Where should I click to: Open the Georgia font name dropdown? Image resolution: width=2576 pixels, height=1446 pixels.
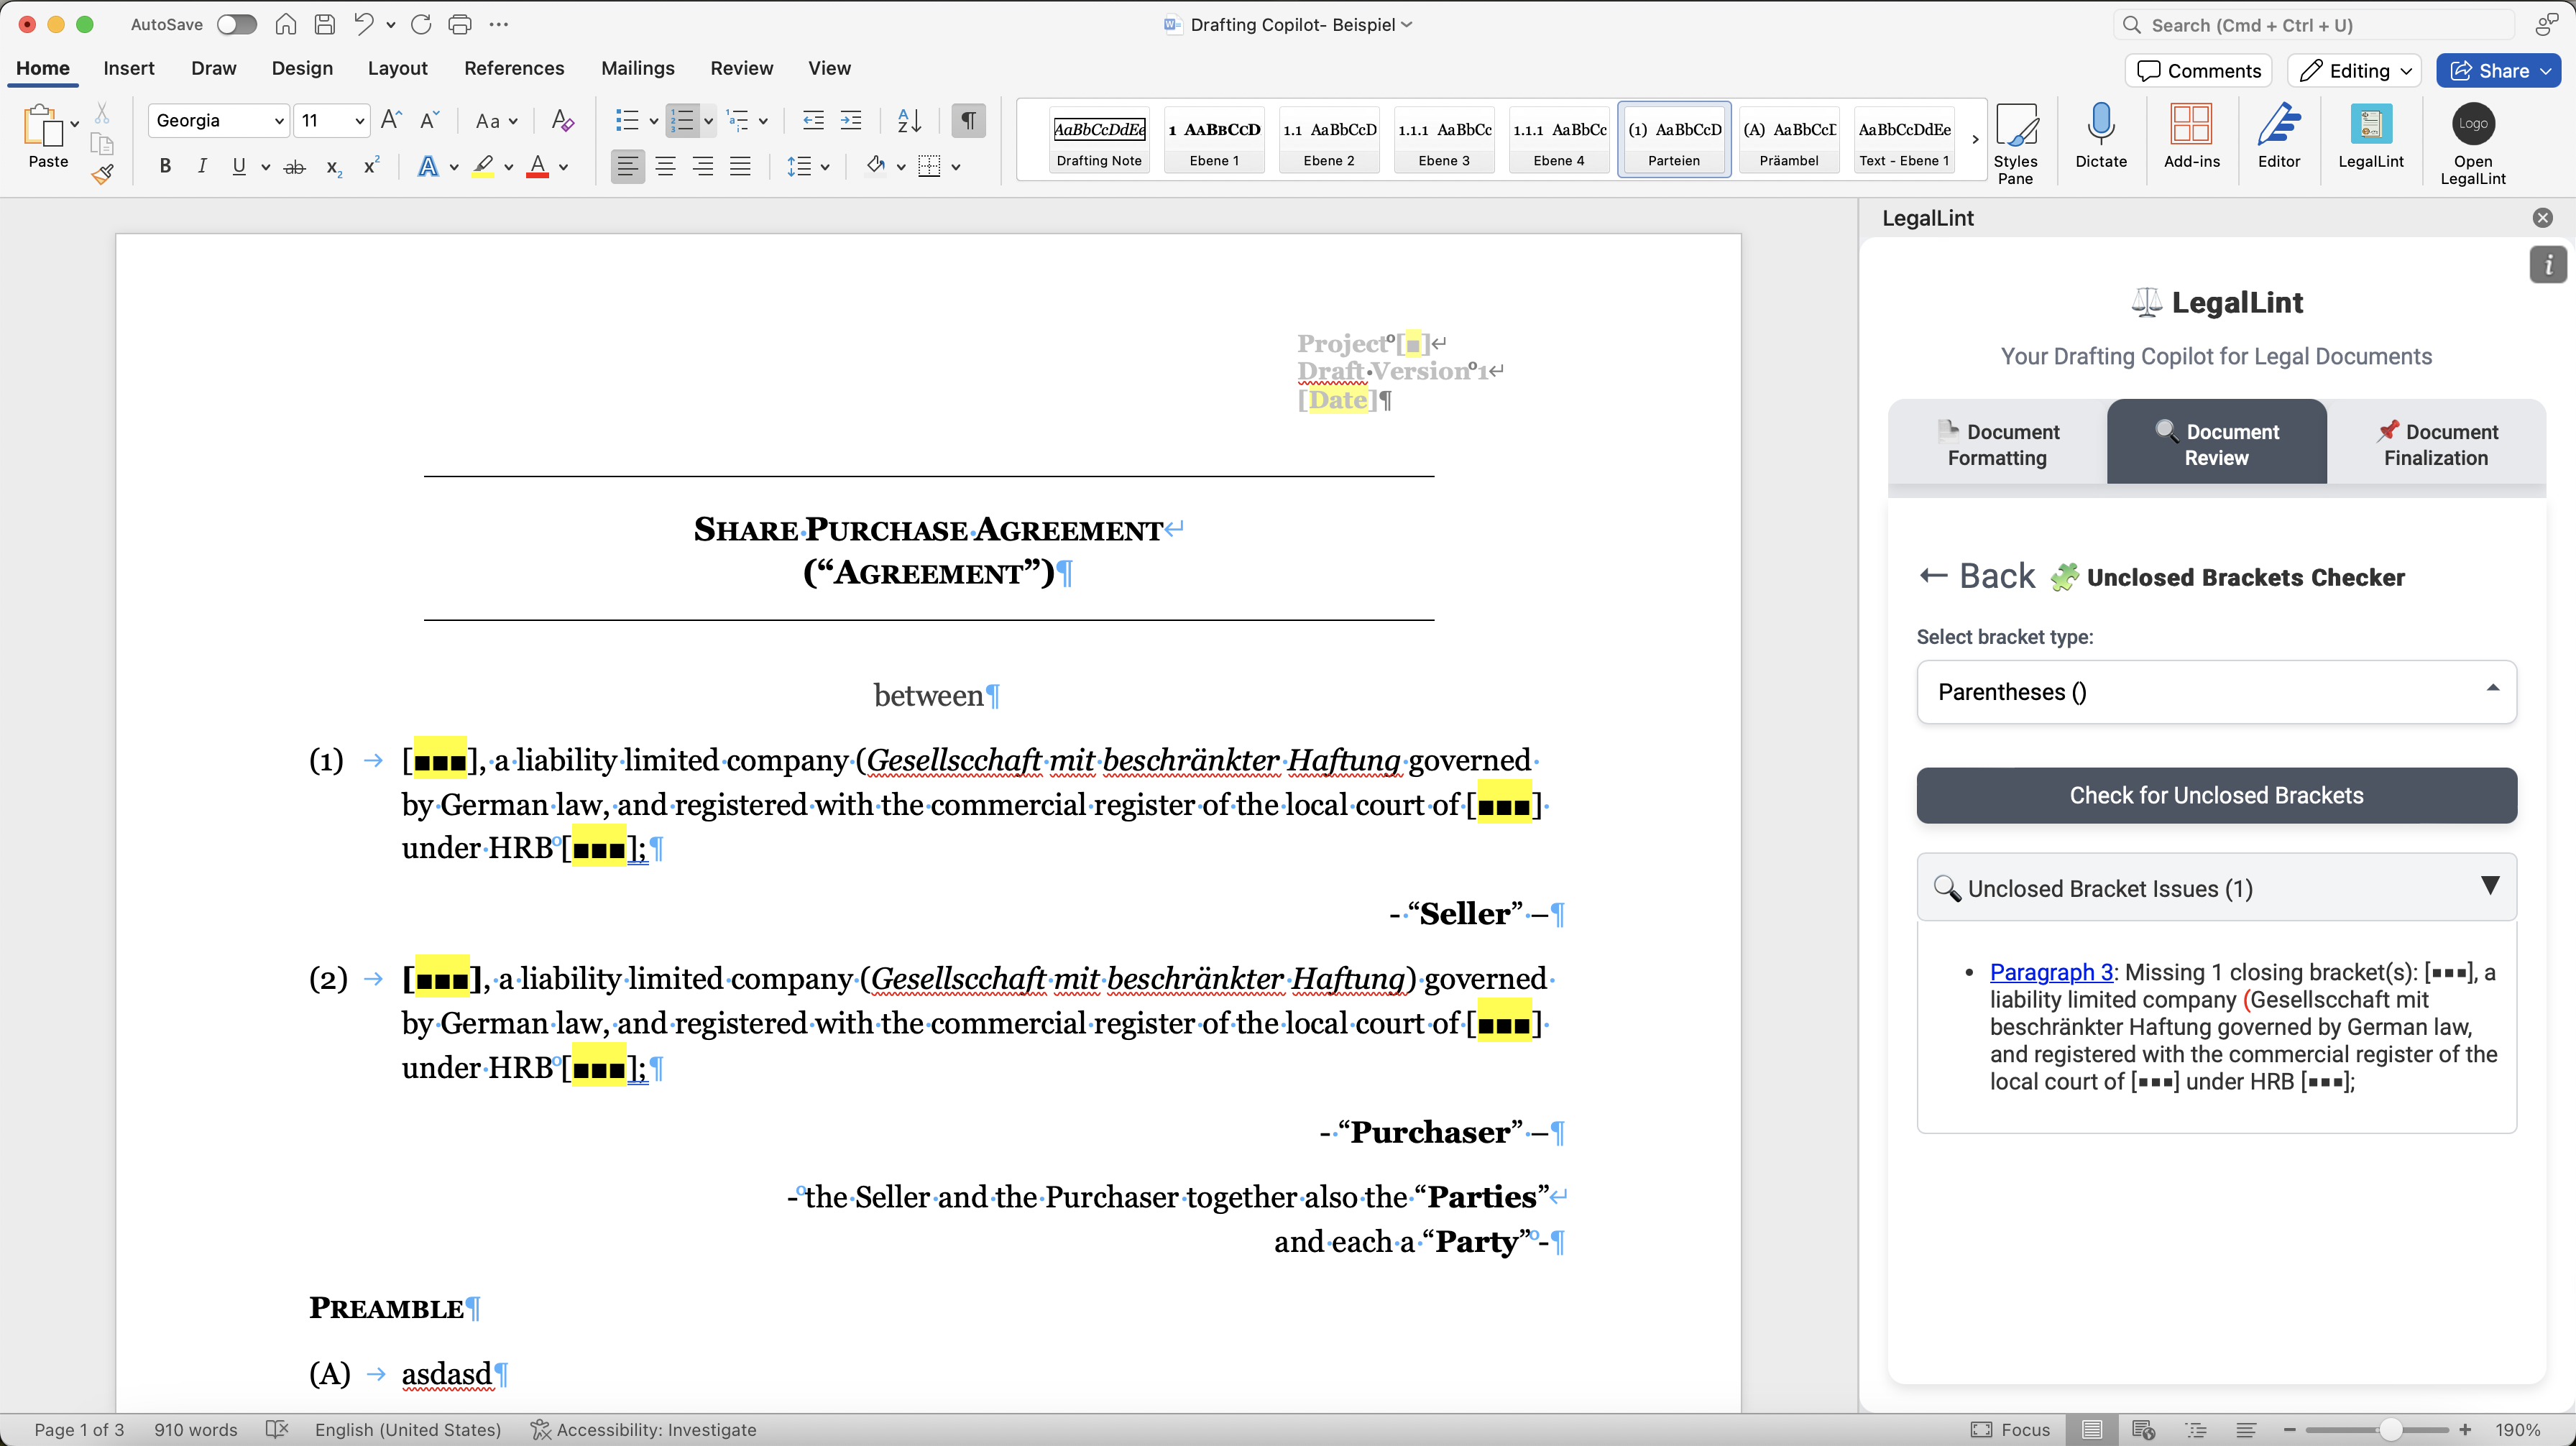279,121
